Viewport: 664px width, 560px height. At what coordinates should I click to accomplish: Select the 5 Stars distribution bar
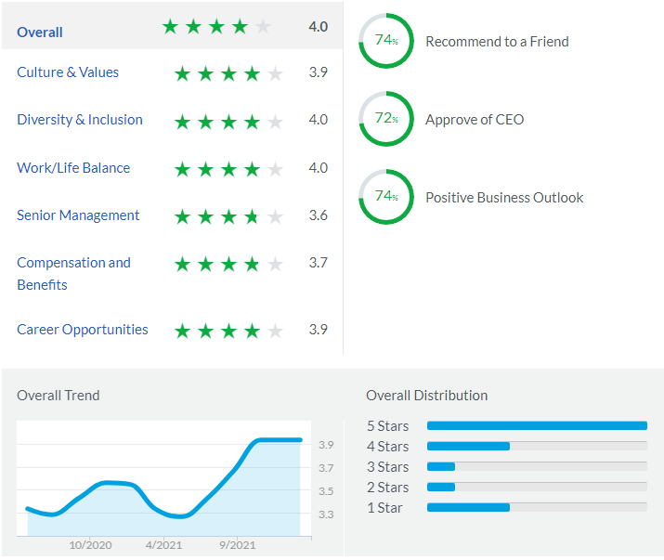[537, 425]
